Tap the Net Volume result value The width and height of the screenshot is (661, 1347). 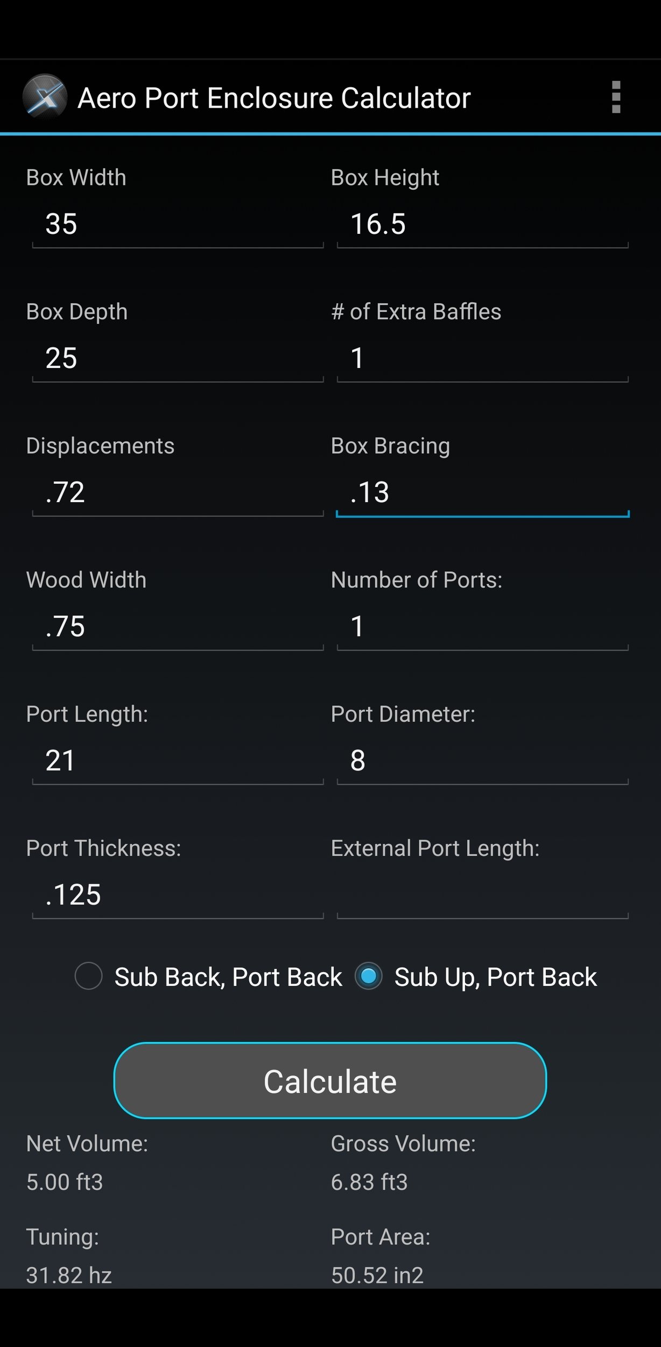(x=65, y=1182)
